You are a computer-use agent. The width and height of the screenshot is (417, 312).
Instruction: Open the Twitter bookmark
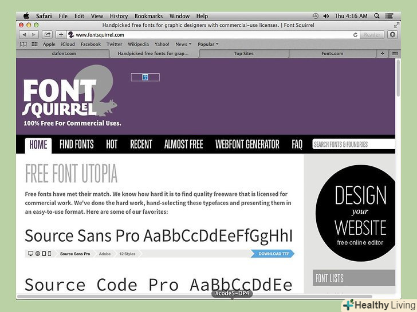pos(115,45)
